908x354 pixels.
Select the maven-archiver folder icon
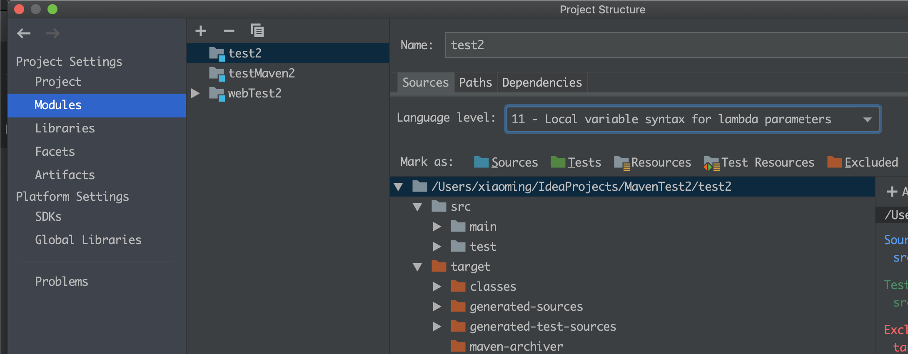click(x=458, y=346)
